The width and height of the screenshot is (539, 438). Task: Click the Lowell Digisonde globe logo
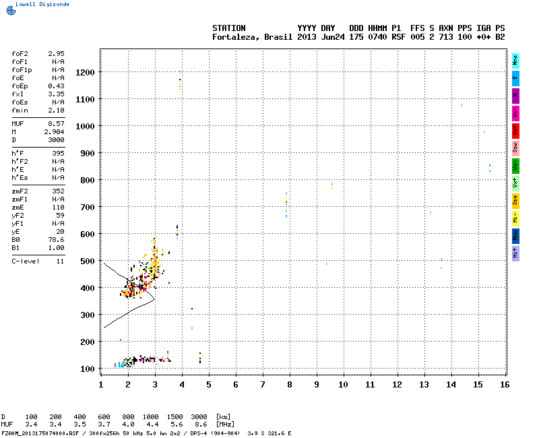(x=11, y=11)
